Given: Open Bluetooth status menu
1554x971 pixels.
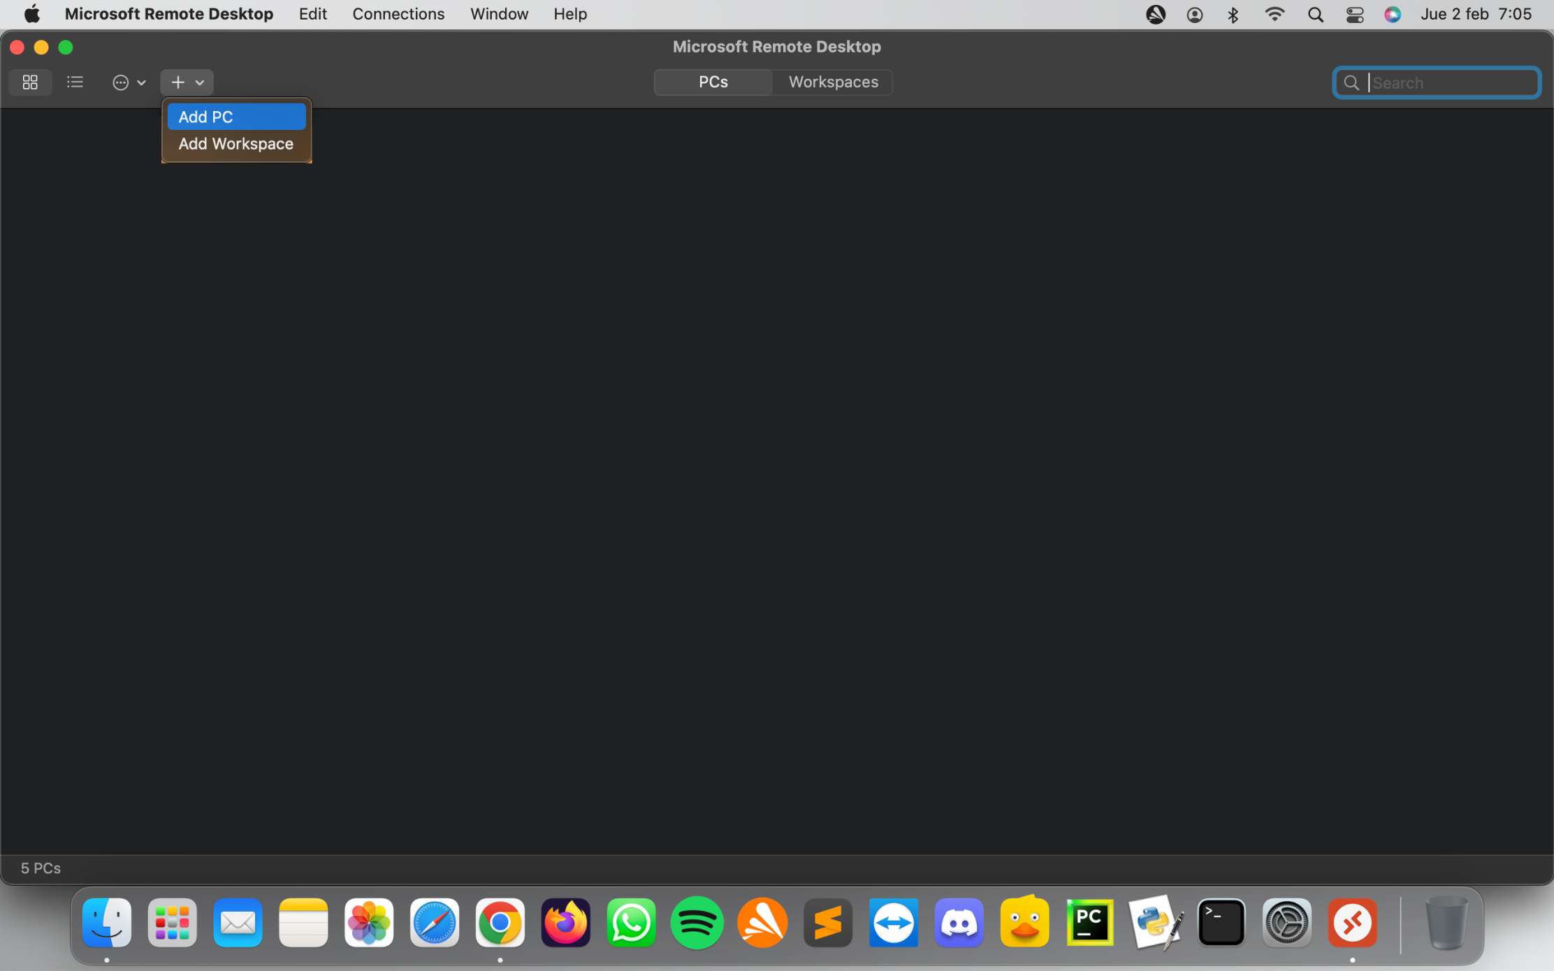Looking at the screenshot, I should click(1233, 15).
